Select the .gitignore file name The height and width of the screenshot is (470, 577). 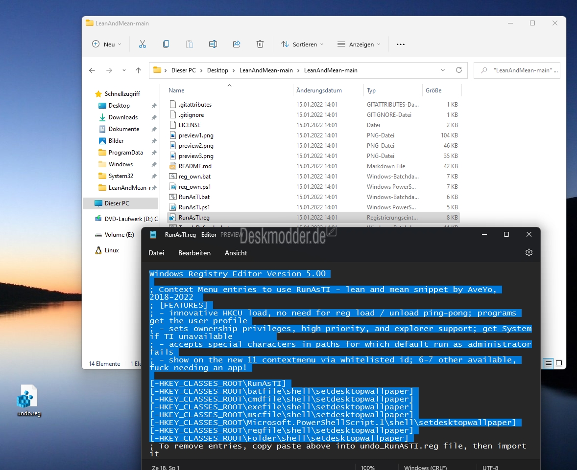coord(191,115)
